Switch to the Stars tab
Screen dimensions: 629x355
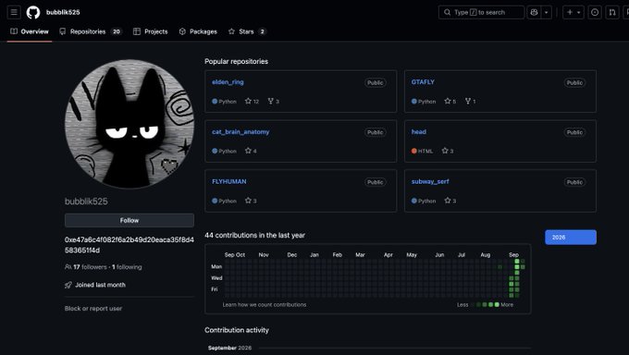(x=247, y=31)
